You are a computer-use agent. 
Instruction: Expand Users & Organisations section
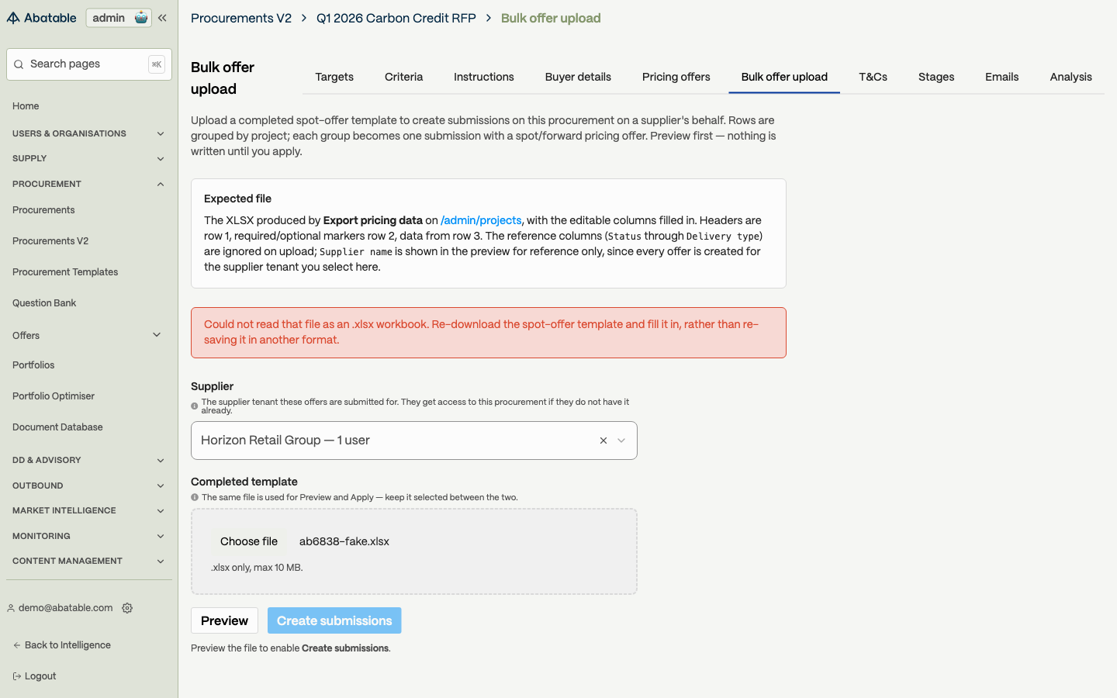tap(161, 133)
